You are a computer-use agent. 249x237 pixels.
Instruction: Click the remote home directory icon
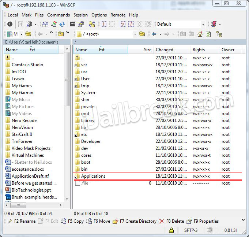(200, 34)
